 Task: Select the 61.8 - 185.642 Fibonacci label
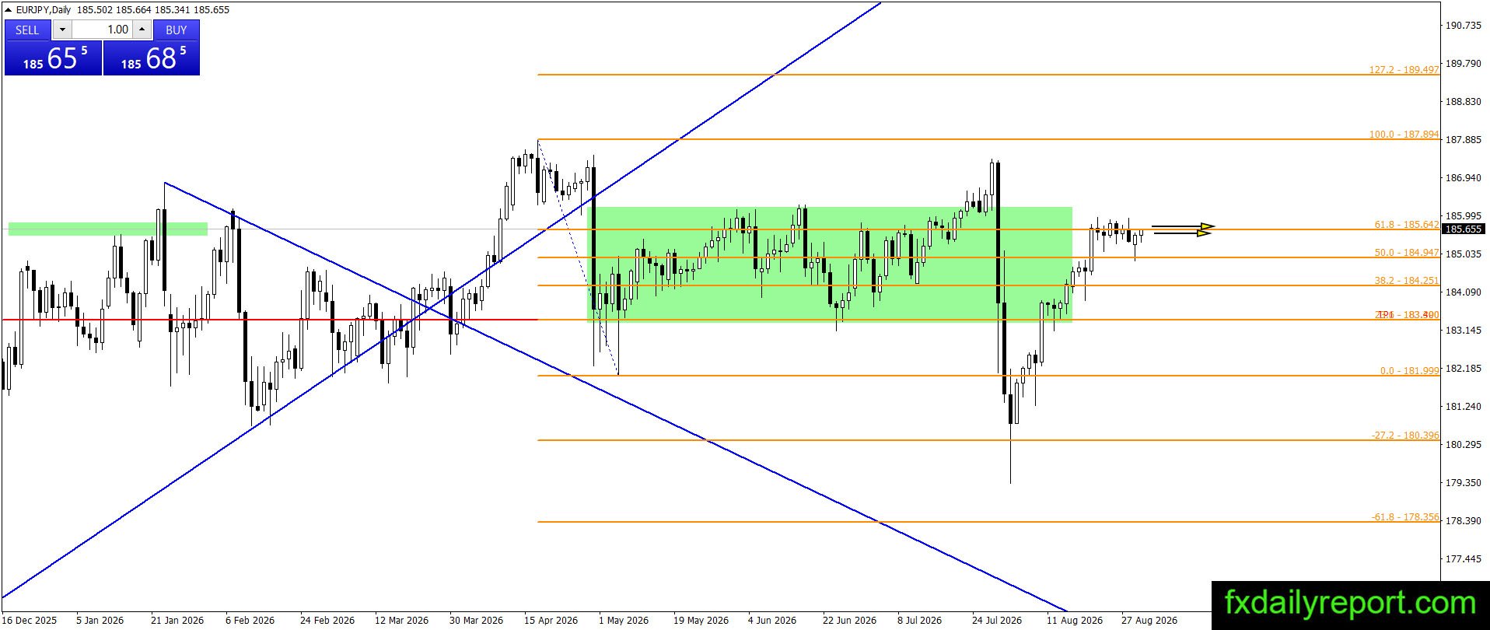[1406, 225]
